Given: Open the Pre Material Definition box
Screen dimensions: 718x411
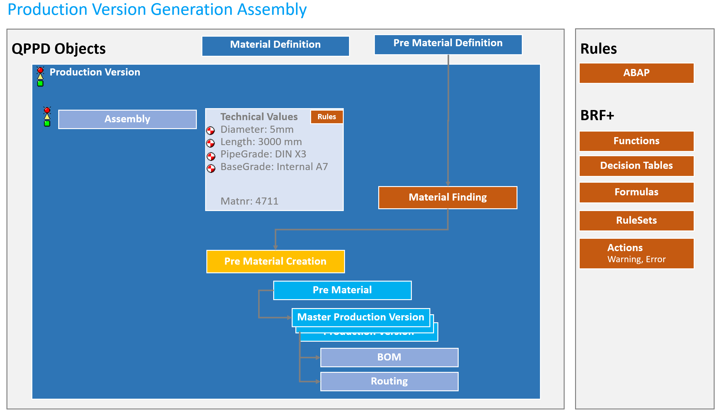Looking at the screenshot, I should [448, 44].
